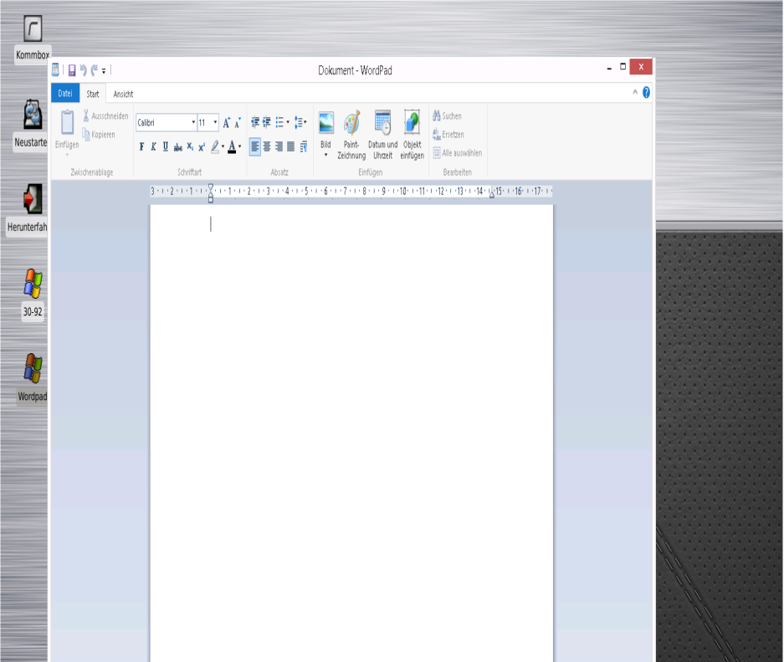The image size is (784, 662).
Task: Toggle underline formatting
Action: 165,146
